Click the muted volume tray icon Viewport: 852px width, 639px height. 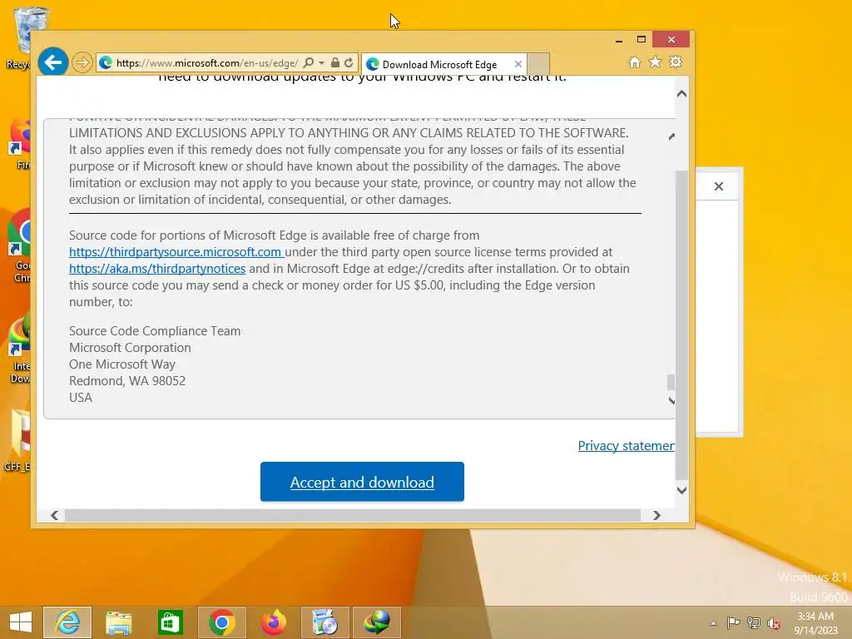pyautogui.click(x=774, y=623)
